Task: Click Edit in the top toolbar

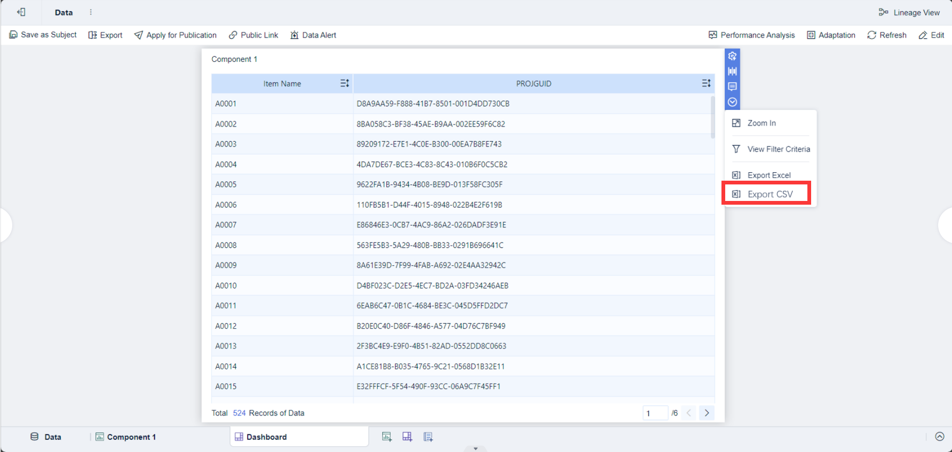Action: 931,35
